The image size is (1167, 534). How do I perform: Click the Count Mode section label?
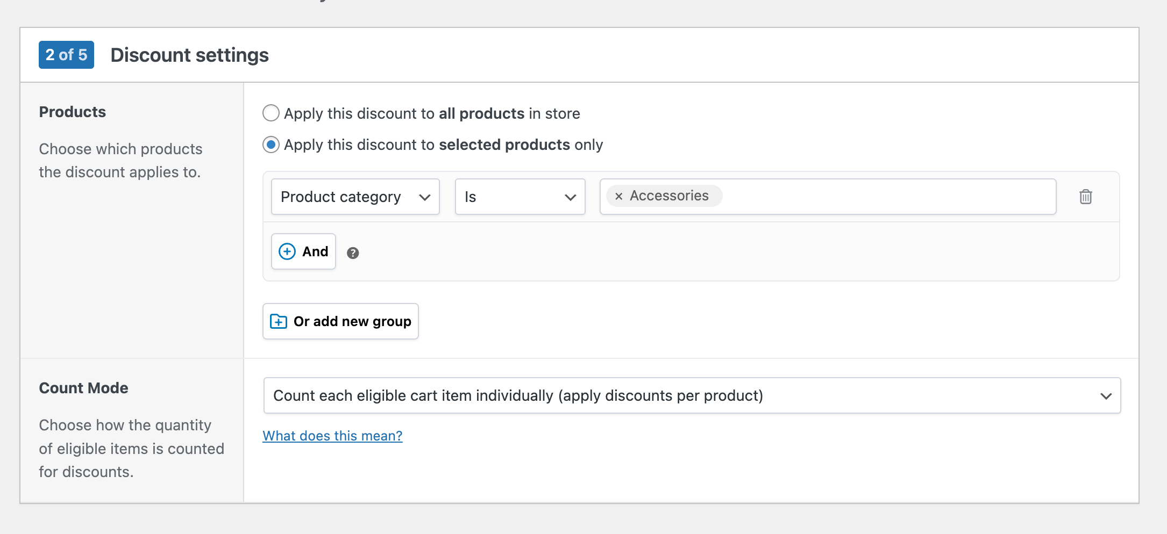[83, 388]
